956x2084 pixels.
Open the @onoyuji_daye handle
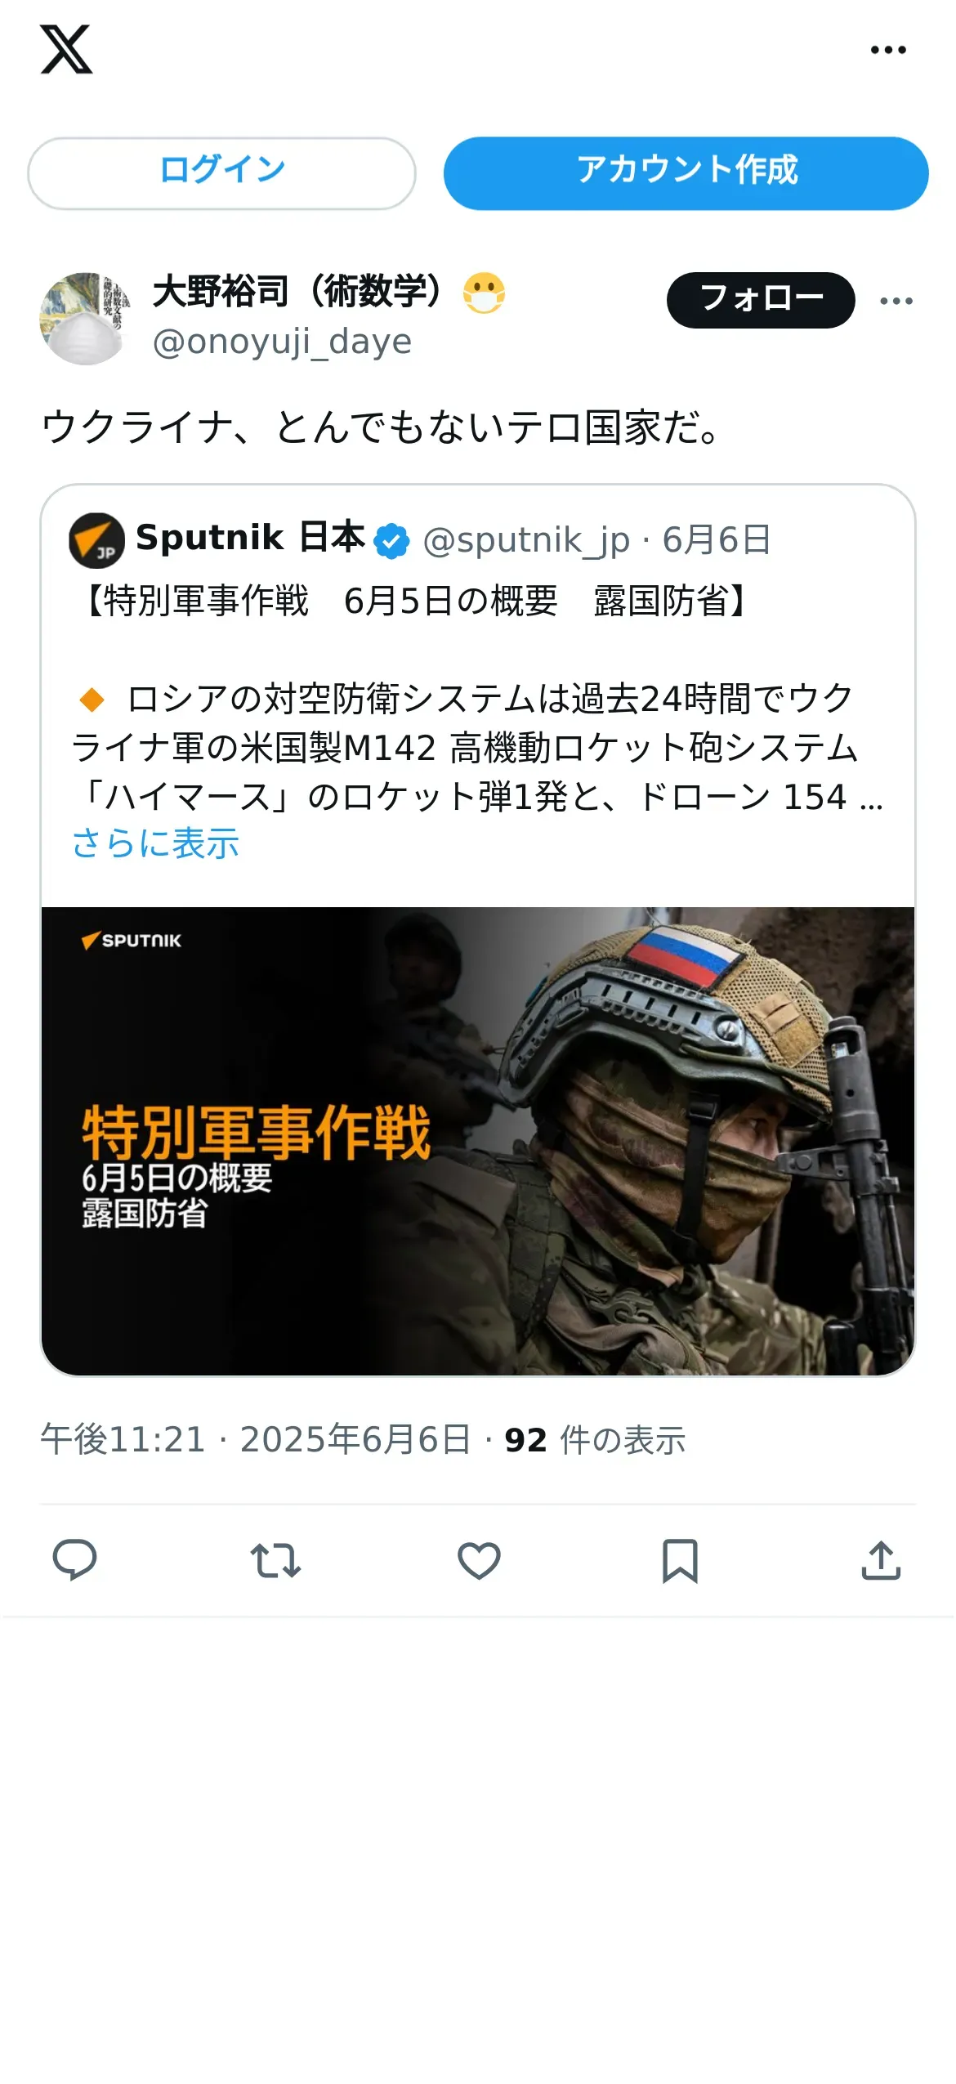coord(282,342)
